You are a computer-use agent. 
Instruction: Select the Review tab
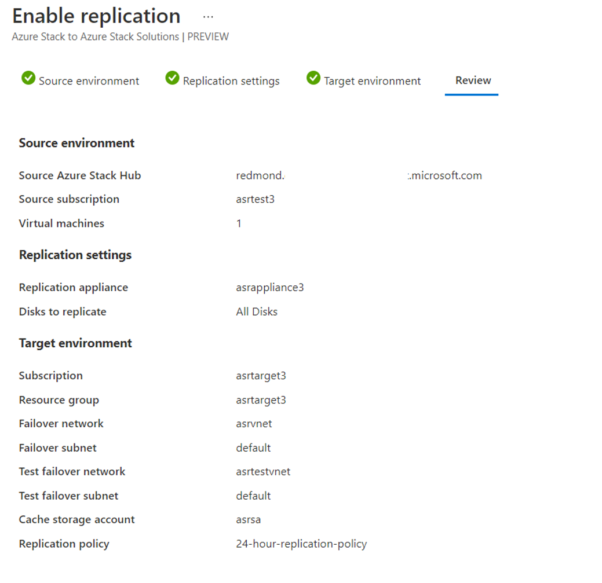[x=473, y=80]
